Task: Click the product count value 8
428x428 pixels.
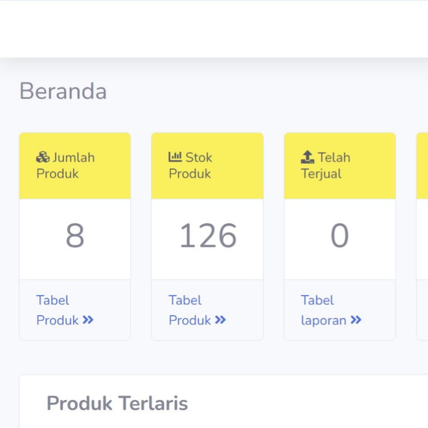Action: [x=75, y=236]
